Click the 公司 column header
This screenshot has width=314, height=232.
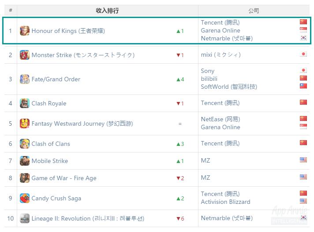pyautogui.click(x=254, y=11)
